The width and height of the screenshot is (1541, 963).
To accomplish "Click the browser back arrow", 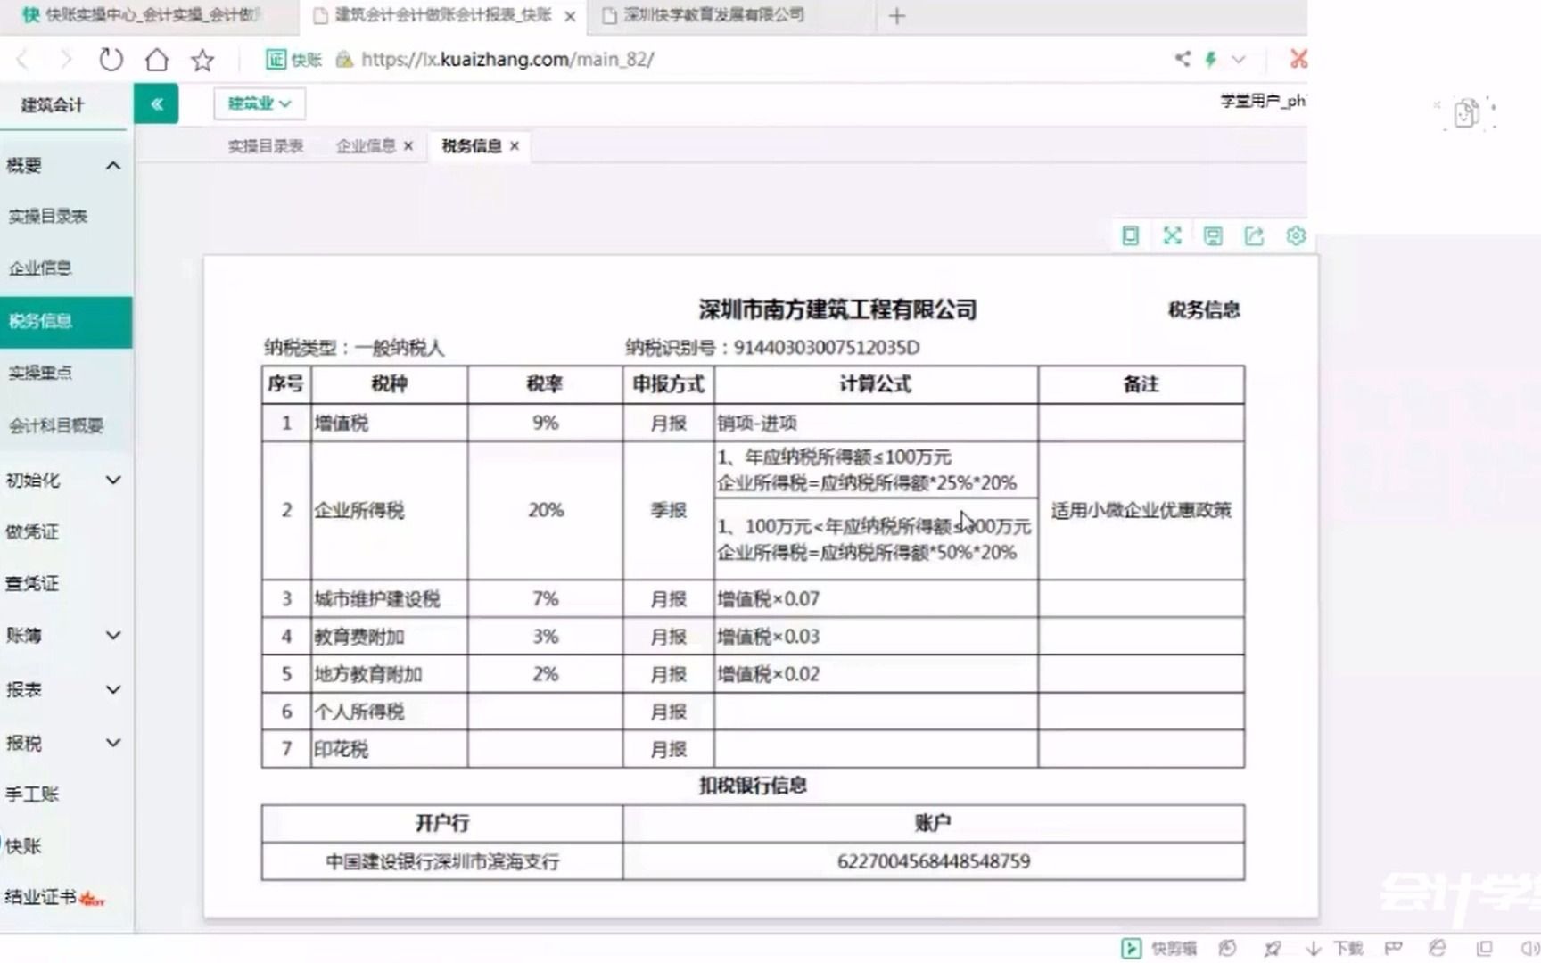I will click(23, 60).
